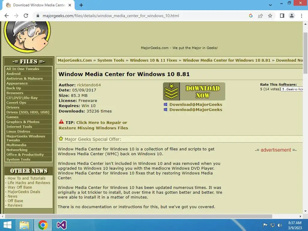Open Drives (SSD, HDD, USB) category

coord(28,112)
